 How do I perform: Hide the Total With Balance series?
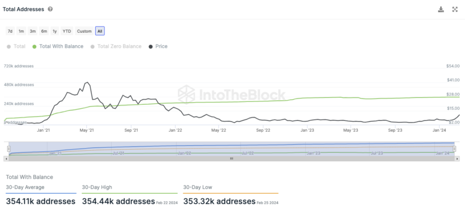[x=58, y=46]
